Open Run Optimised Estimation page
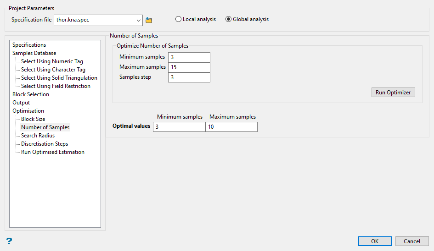This screenshot has height=251, width=434. [x=53, y=152]
